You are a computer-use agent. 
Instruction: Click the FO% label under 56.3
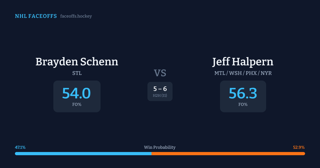click(243, 105)
